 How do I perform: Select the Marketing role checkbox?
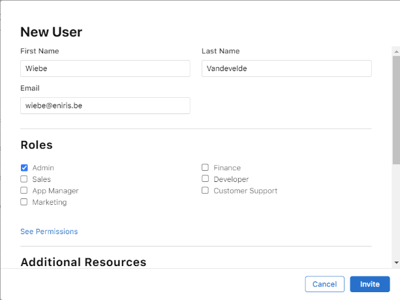pyautogui.click(x=24, y=202)
